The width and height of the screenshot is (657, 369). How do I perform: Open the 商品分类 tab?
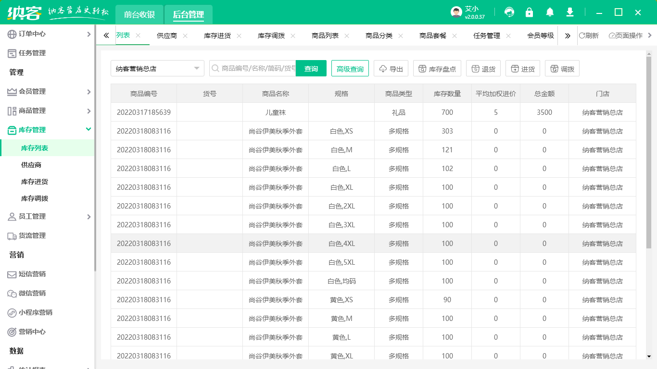378,35
